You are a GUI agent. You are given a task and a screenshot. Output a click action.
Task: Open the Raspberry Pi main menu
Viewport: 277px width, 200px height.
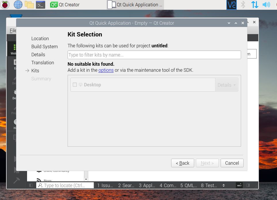pos(5,5)
